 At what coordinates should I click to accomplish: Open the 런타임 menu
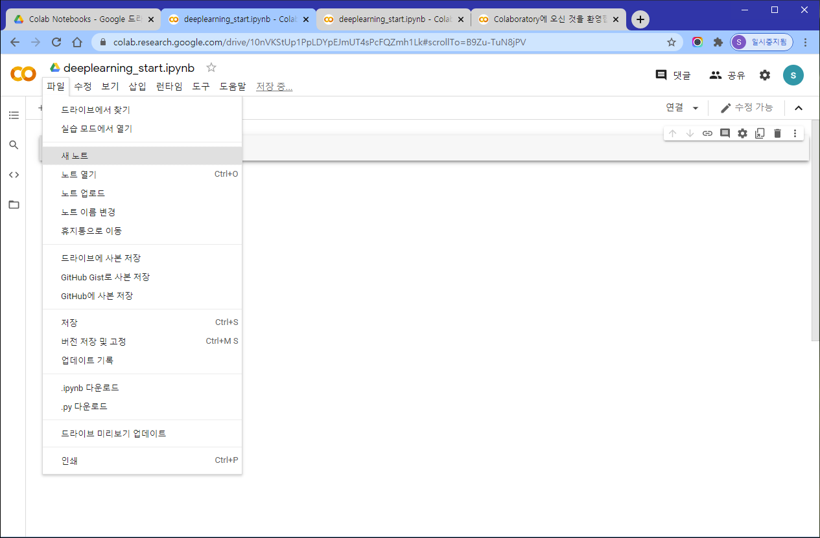click(x=169, y=87)
